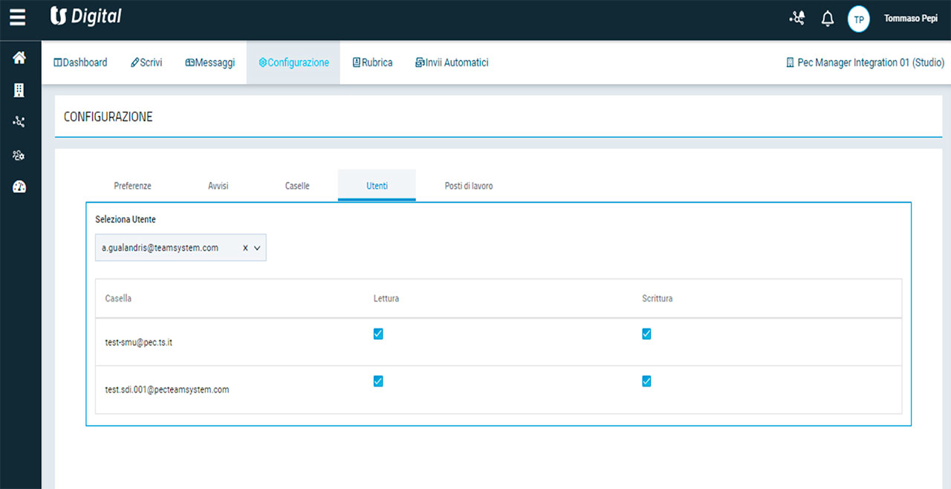Click the Casella column header
The height and width of the screenshot is (489, 951).
point(118,298)
